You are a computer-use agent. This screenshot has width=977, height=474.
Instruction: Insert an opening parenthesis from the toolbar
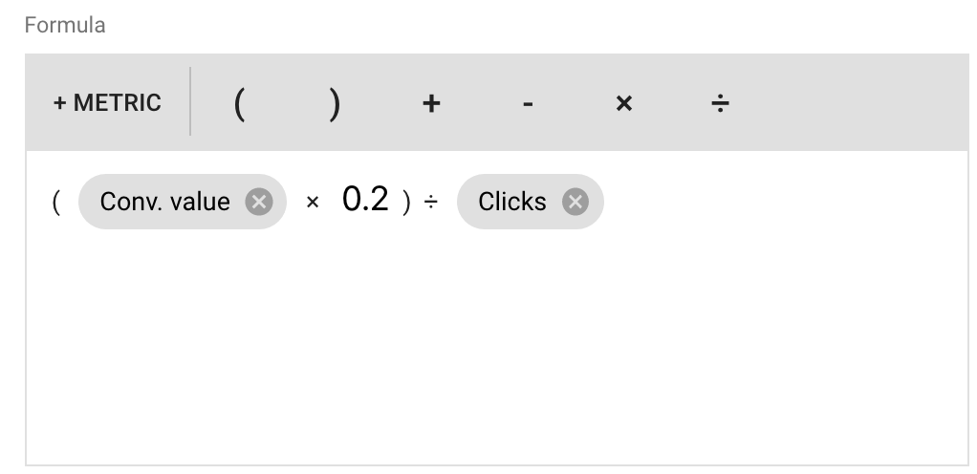[239, 104]
